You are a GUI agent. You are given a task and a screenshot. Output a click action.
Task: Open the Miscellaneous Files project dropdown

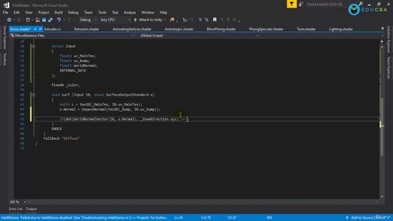coord(72,36)
